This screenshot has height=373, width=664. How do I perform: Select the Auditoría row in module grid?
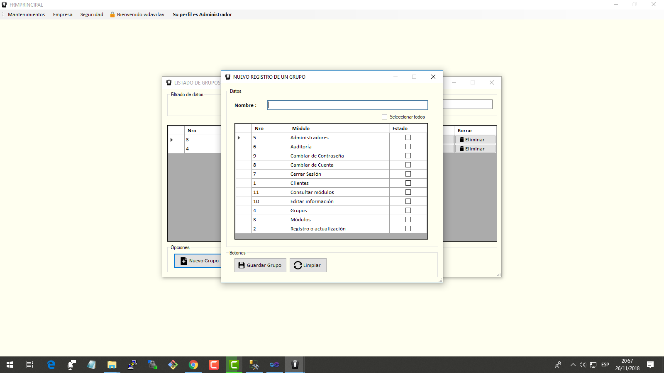click(x=301, y=147)
